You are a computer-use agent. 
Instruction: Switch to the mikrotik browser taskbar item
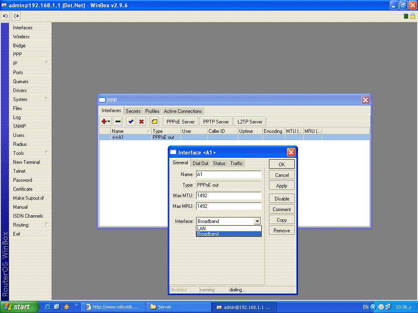tap(113, 307)
